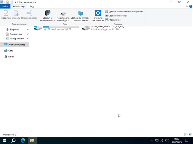Open Загрузки in navigation pane
Image resolution: width=193 pixels, height=144 pixels.
point(14,30)
